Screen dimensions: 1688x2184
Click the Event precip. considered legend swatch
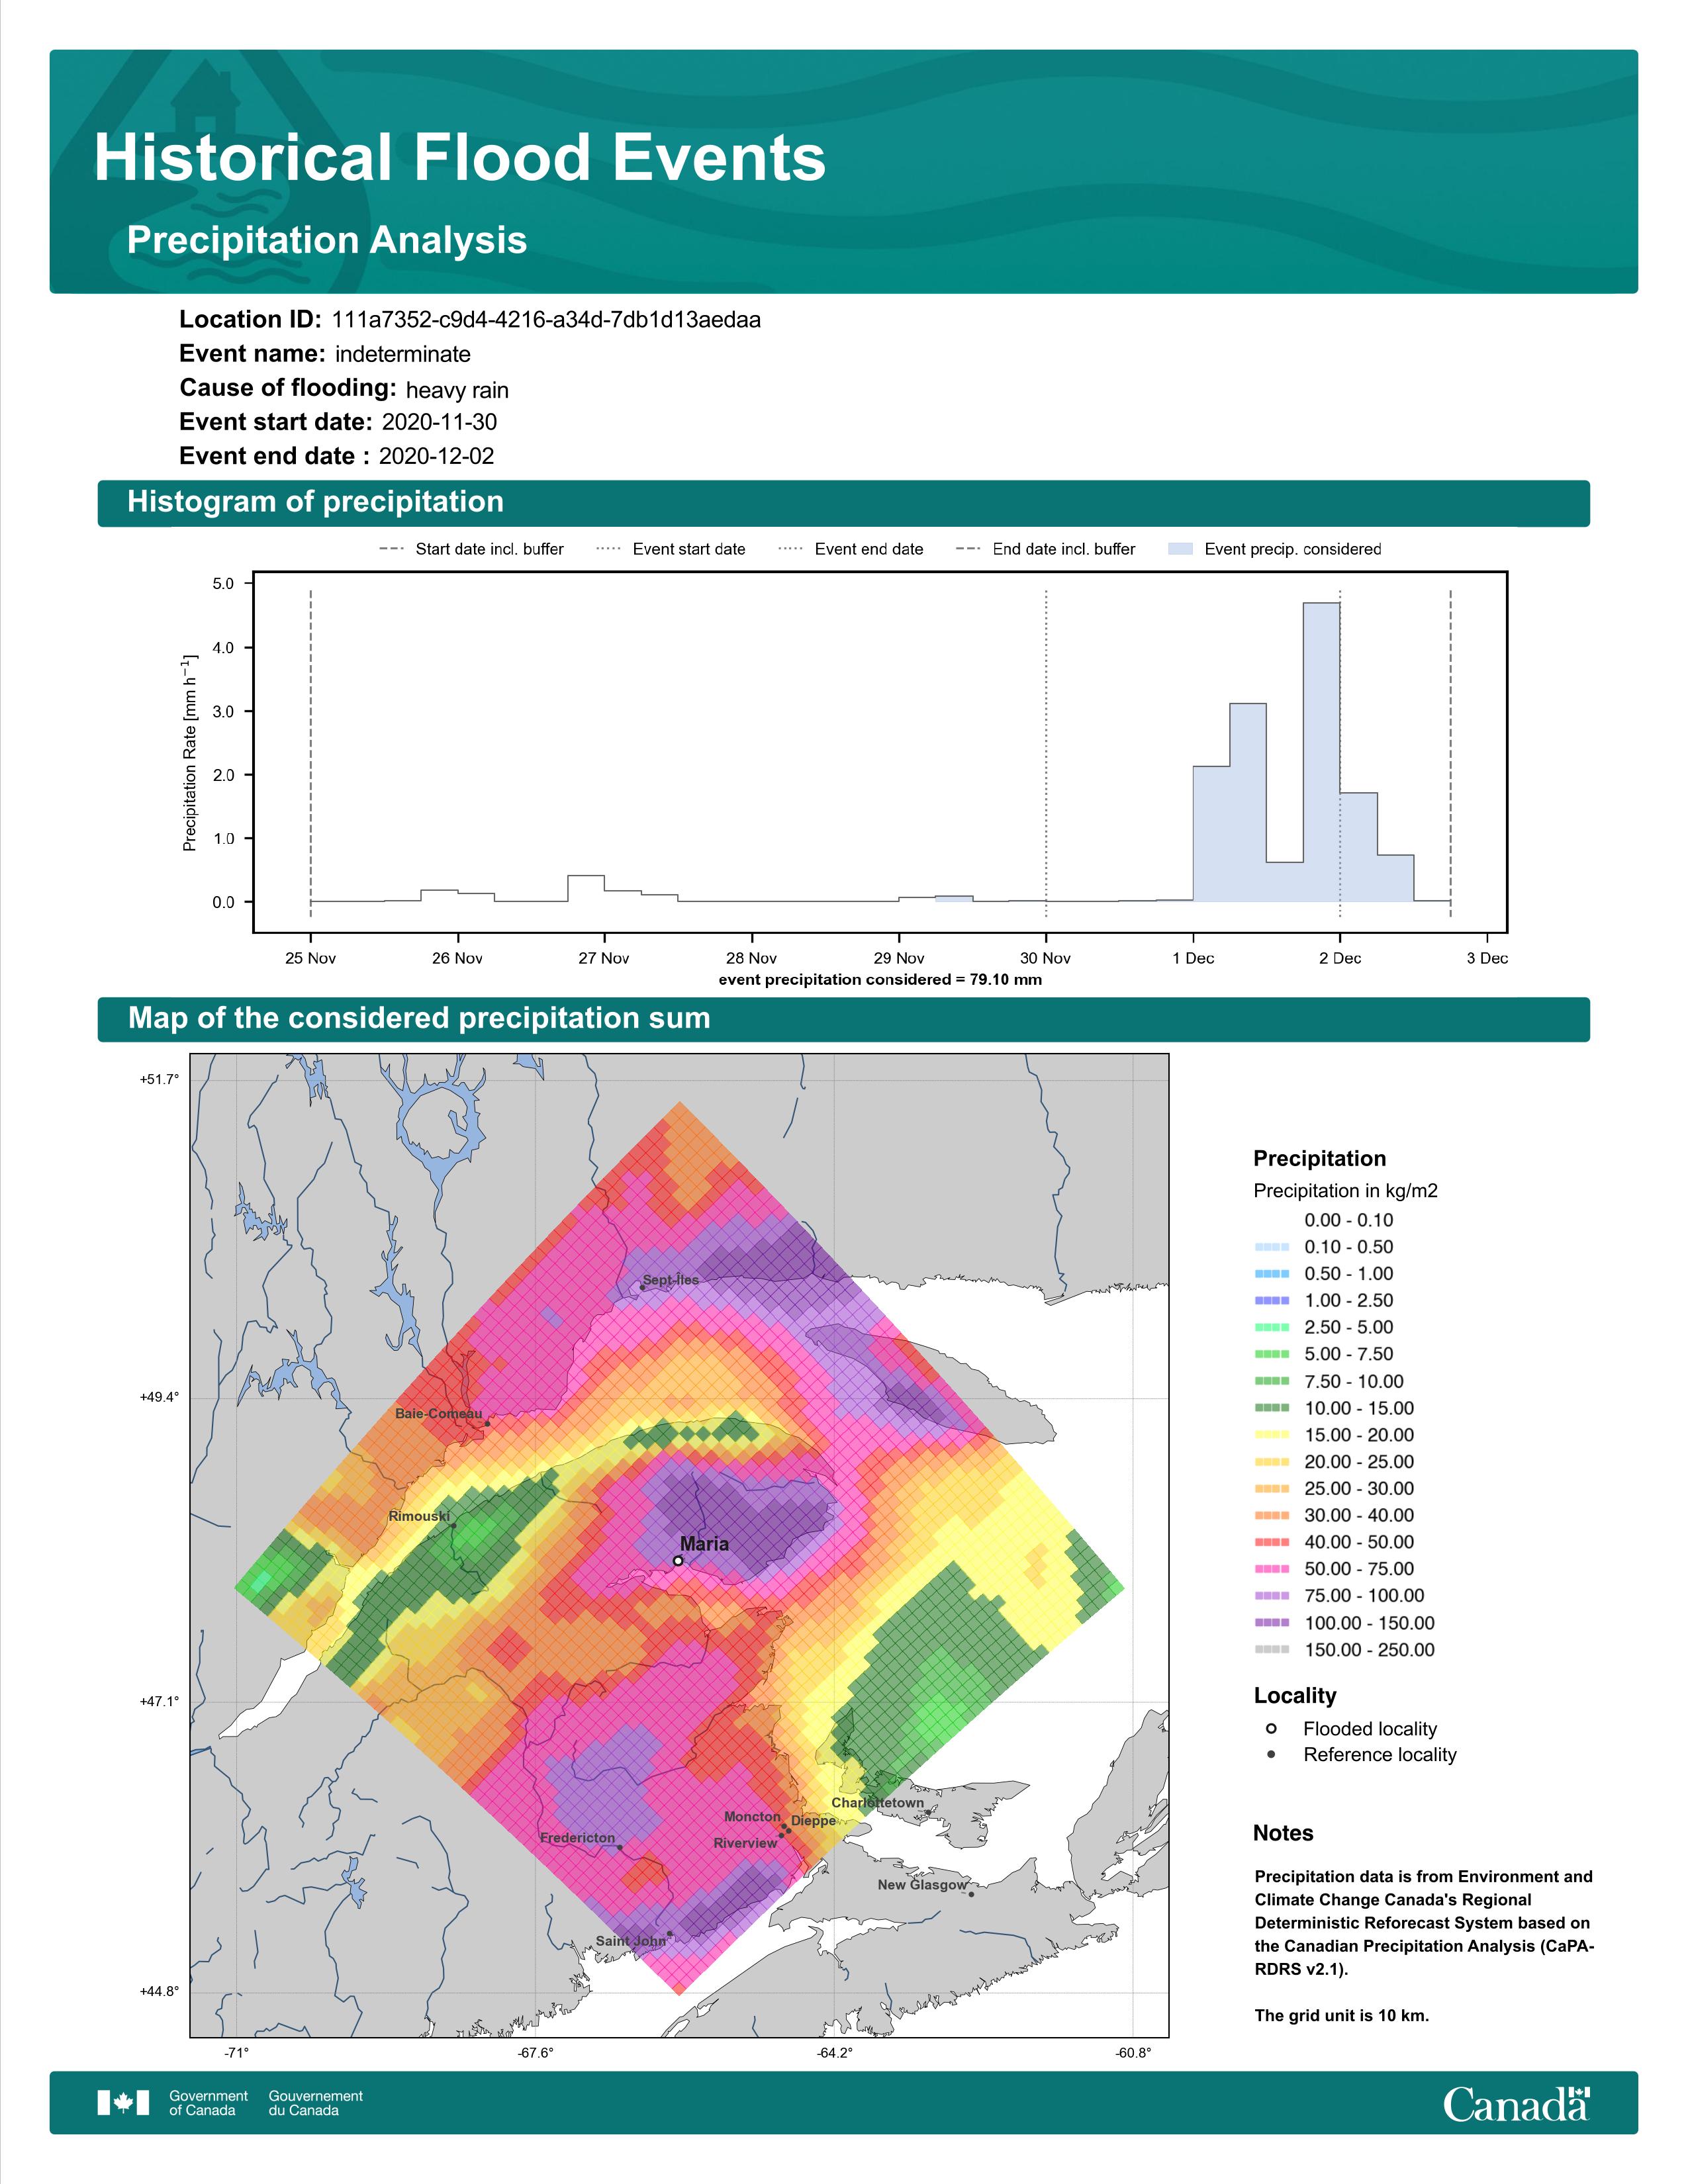pos(1181,549)
